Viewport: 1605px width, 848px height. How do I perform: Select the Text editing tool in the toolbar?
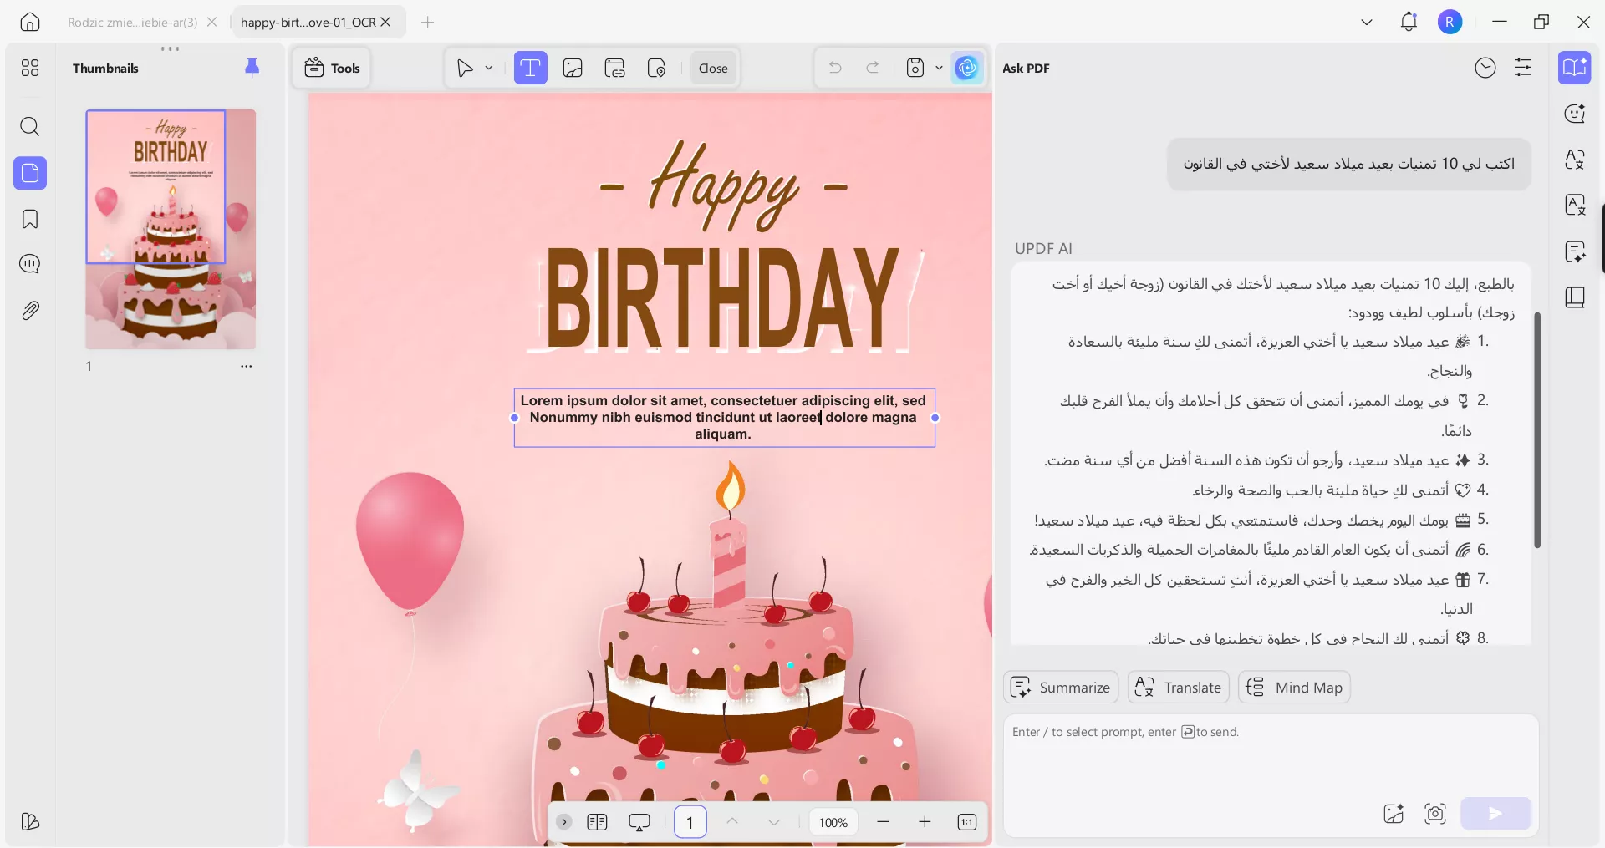point(531,68)
